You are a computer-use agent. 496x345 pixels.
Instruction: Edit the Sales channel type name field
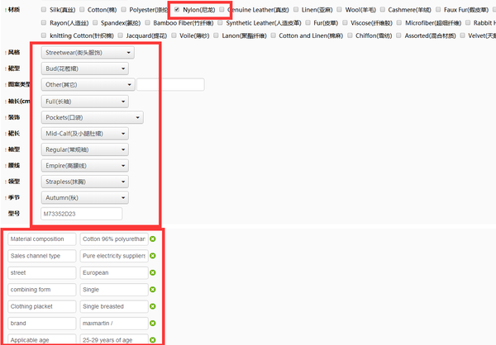(x=42, y=256)
